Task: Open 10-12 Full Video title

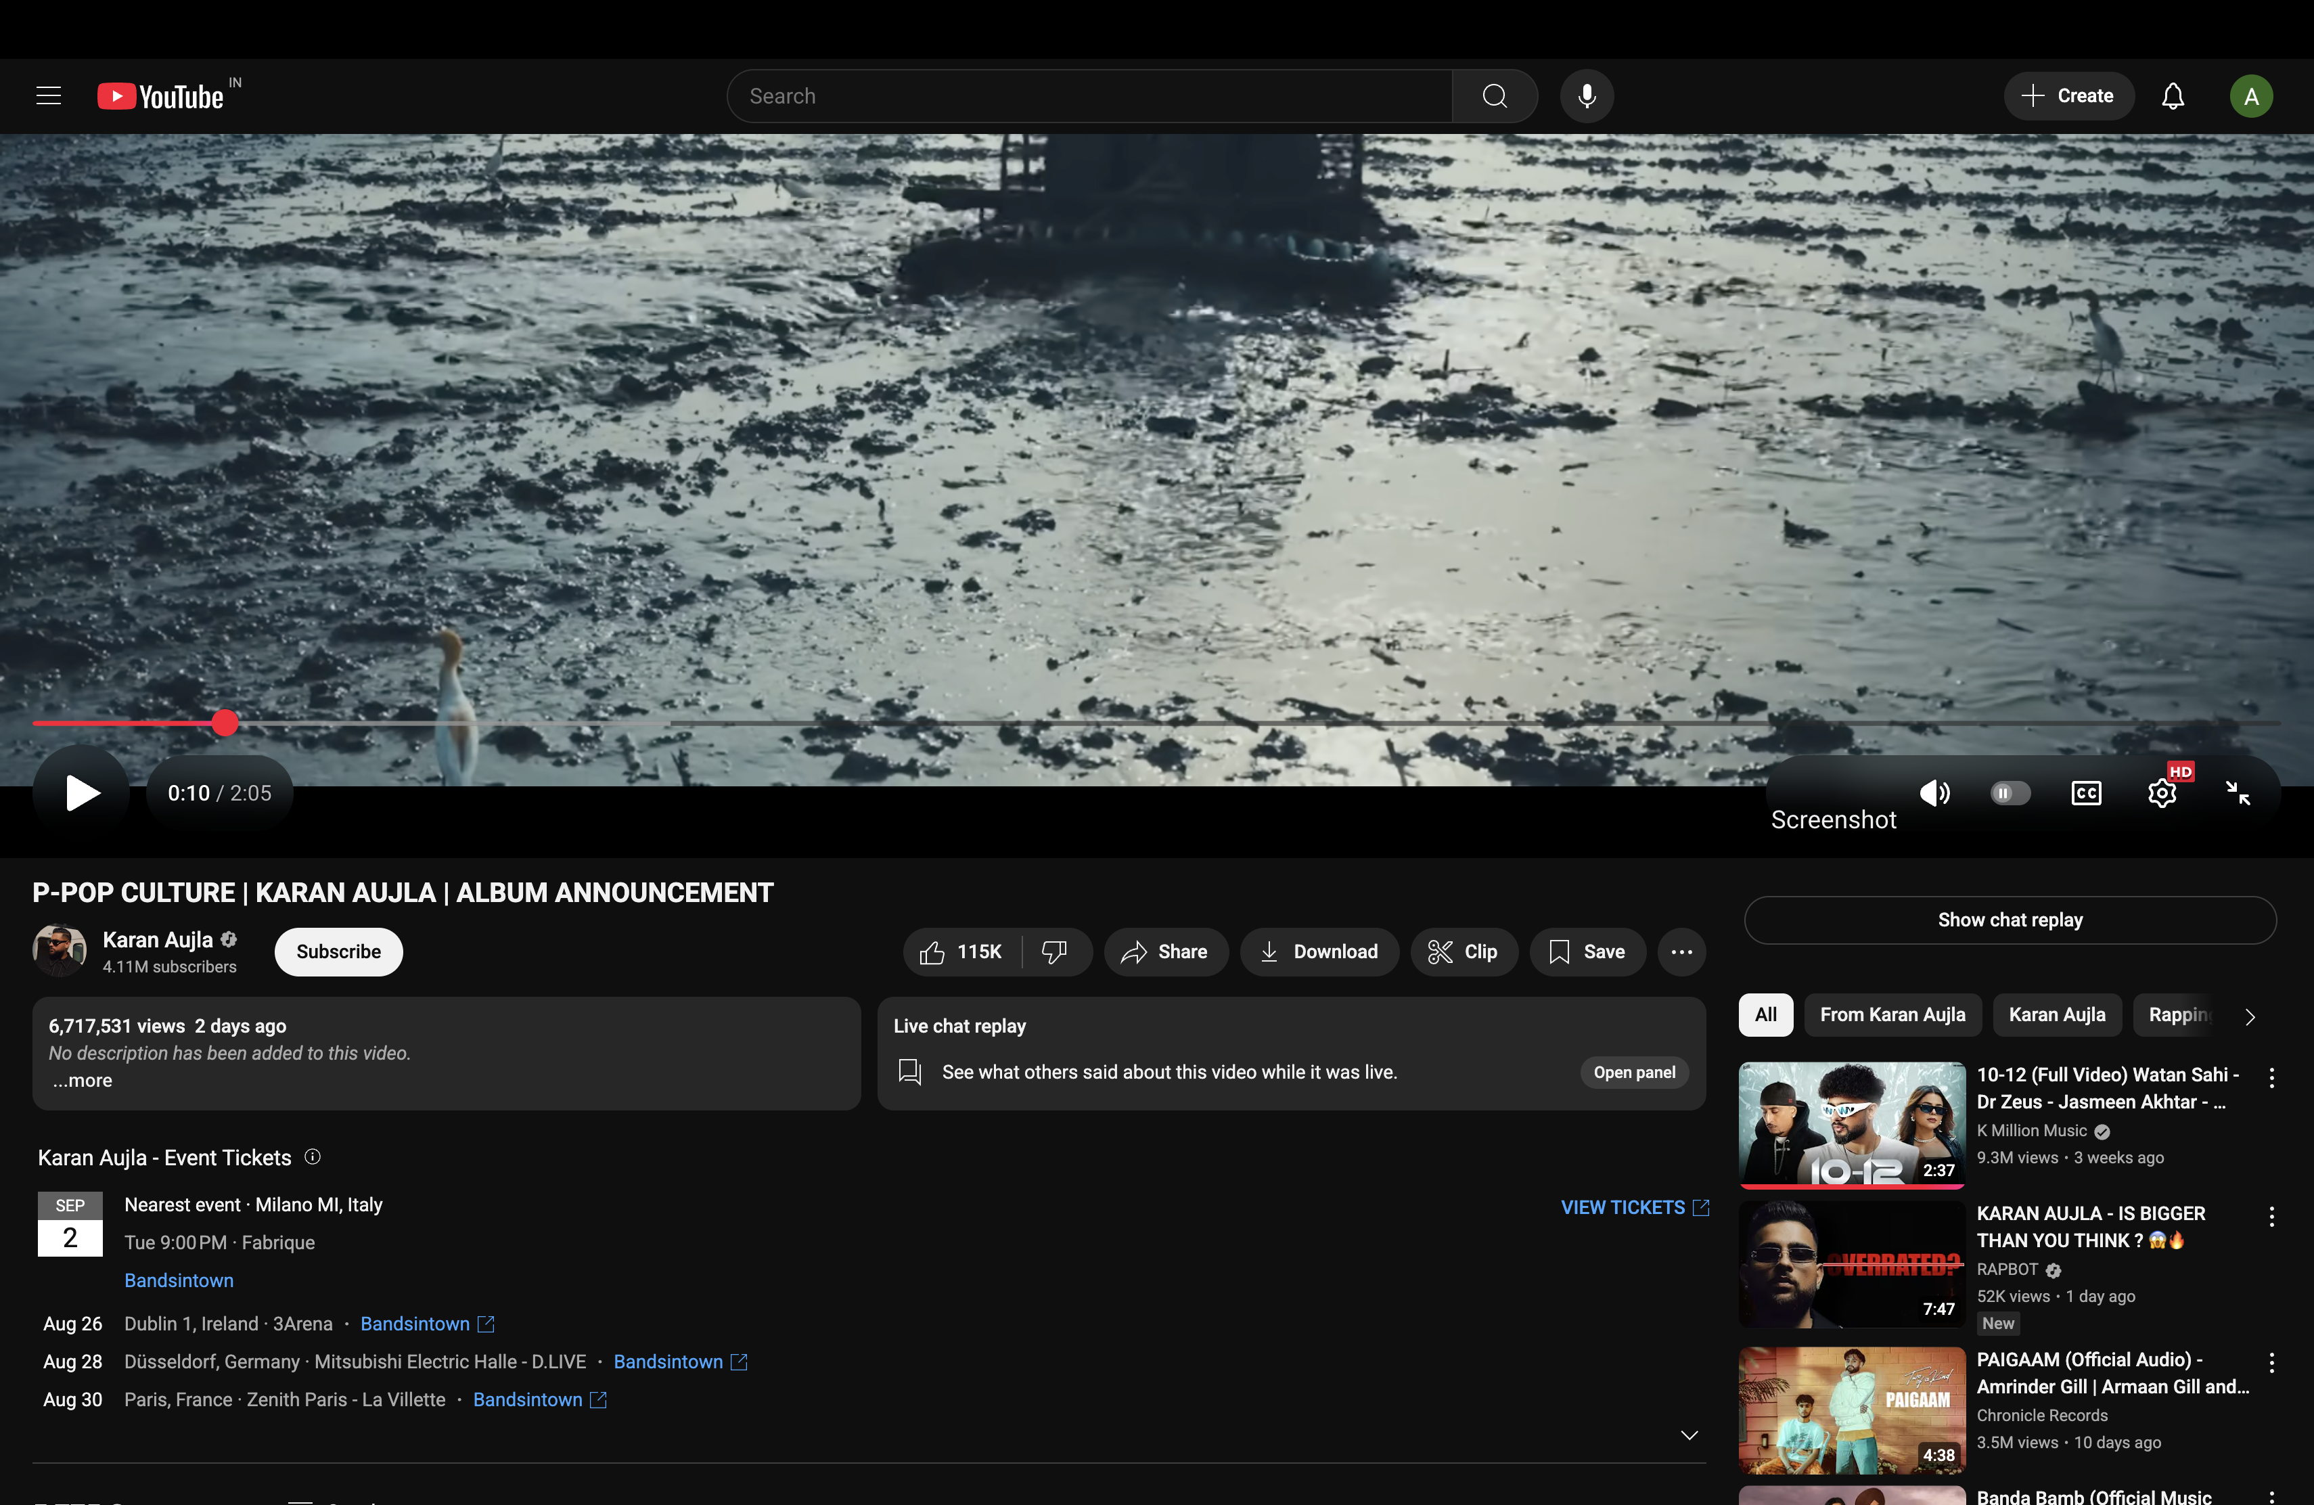Action: point(2107,1088)
